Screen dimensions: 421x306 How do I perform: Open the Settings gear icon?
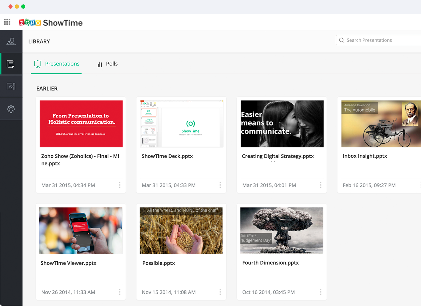pos(11,109)
